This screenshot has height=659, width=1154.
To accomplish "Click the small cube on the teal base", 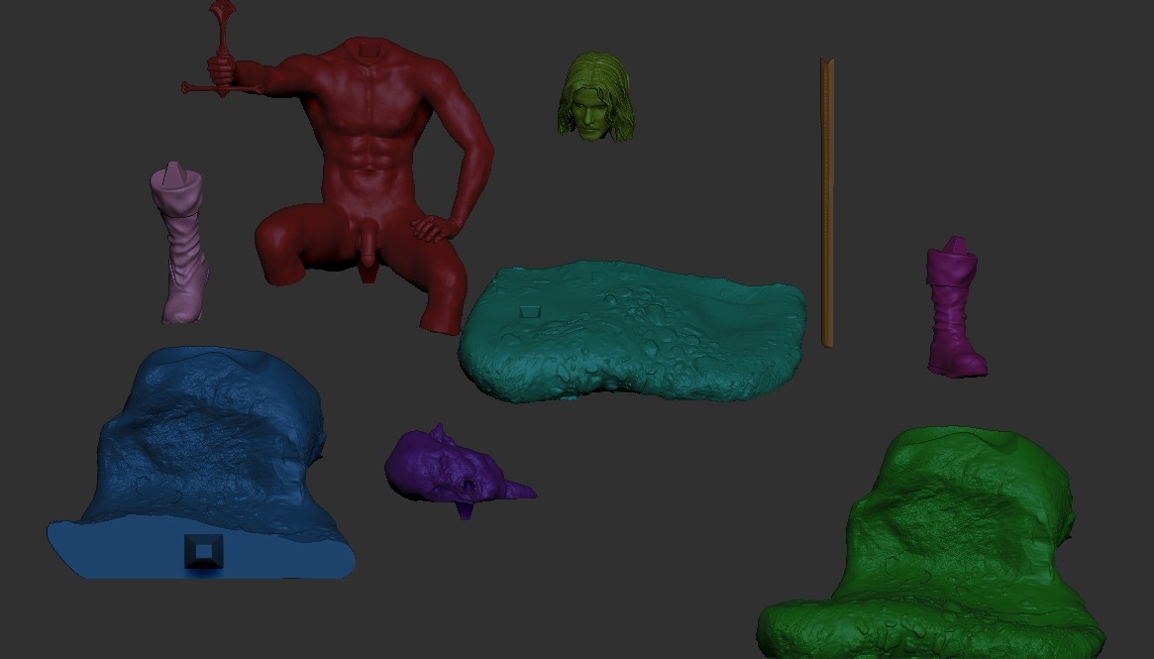I will 531,309.
